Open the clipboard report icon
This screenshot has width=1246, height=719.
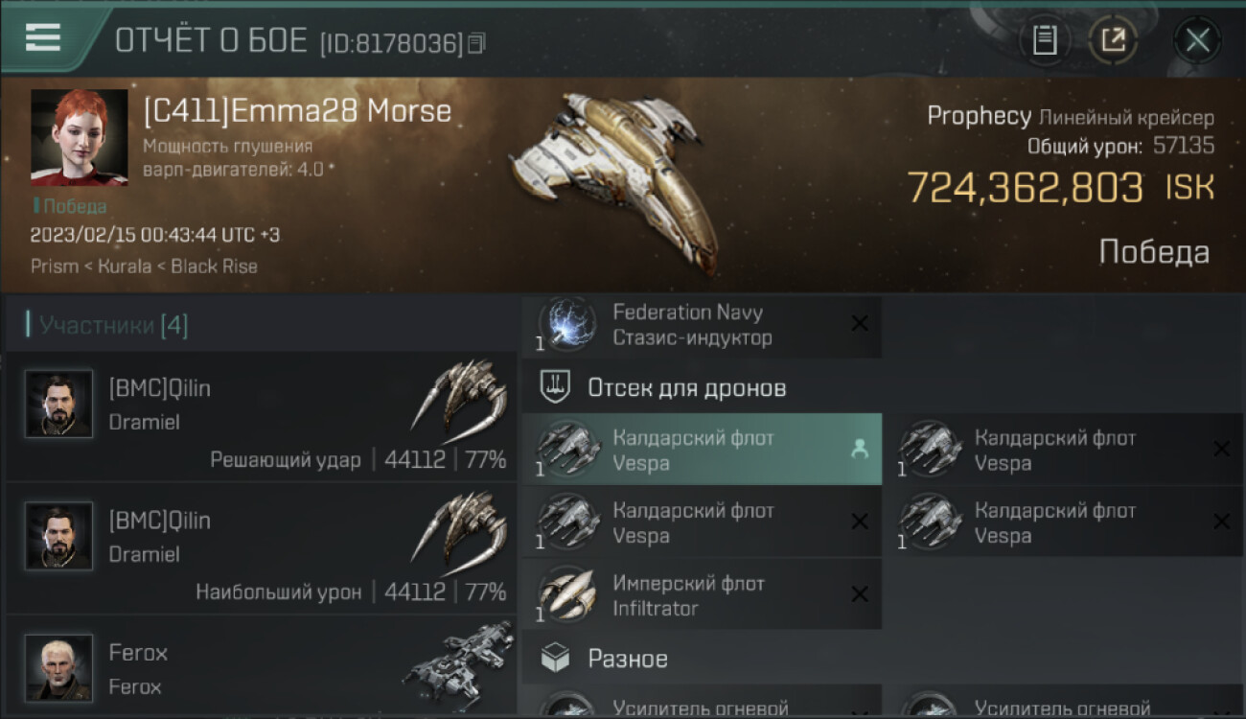click(1045, 40)
